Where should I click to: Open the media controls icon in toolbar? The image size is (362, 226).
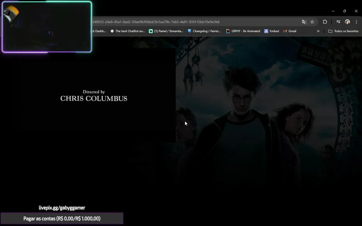tap(338, 22)
